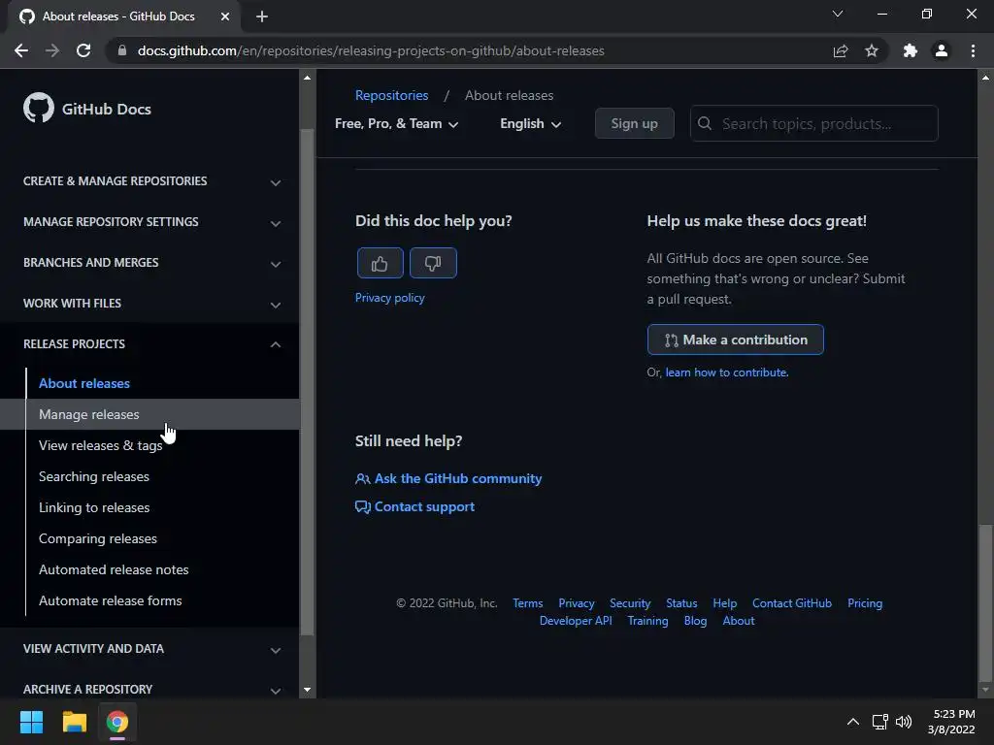Screen dimensions: 994x745
Task: Open About releases sidebar item
Action: (84, 383)
